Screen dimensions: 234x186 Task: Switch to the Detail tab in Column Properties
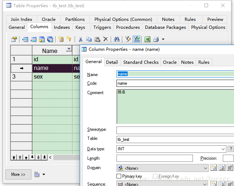coord(112,62)
